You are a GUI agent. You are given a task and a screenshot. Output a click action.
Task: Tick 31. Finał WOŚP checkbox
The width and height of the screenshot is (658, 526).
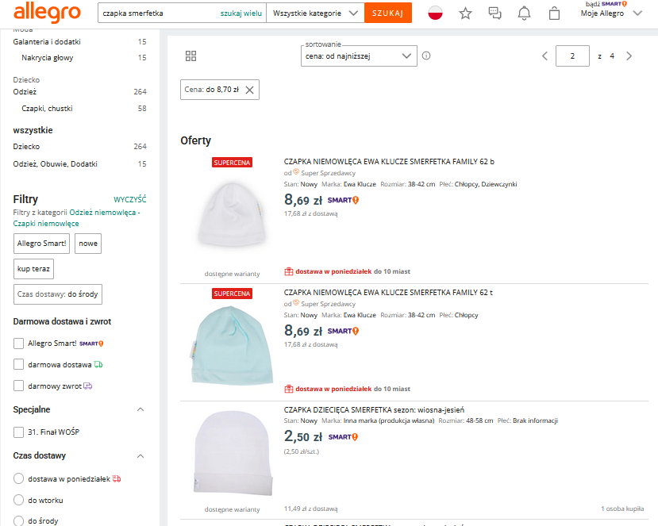(x=18, y=432)
